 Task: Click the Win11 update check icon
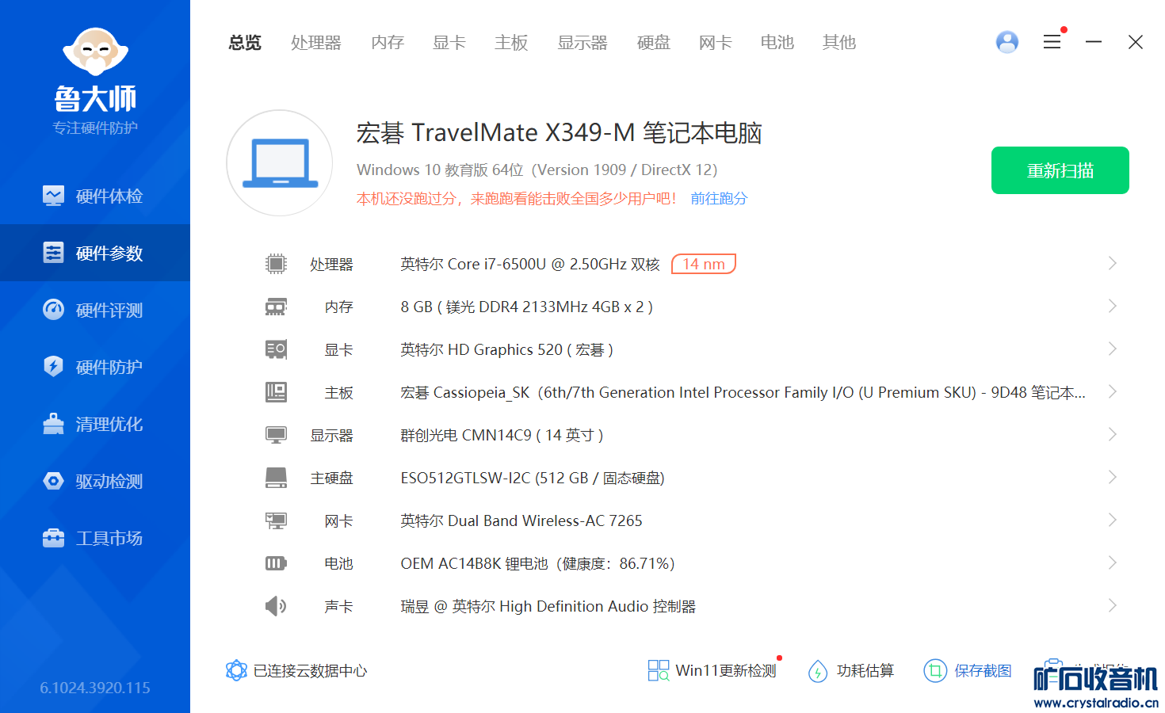(659, 671)
